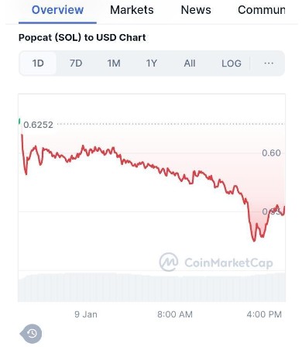302x350 pixels.
Task: Click the 0.60 price axis label
Action: coord(271,153)
